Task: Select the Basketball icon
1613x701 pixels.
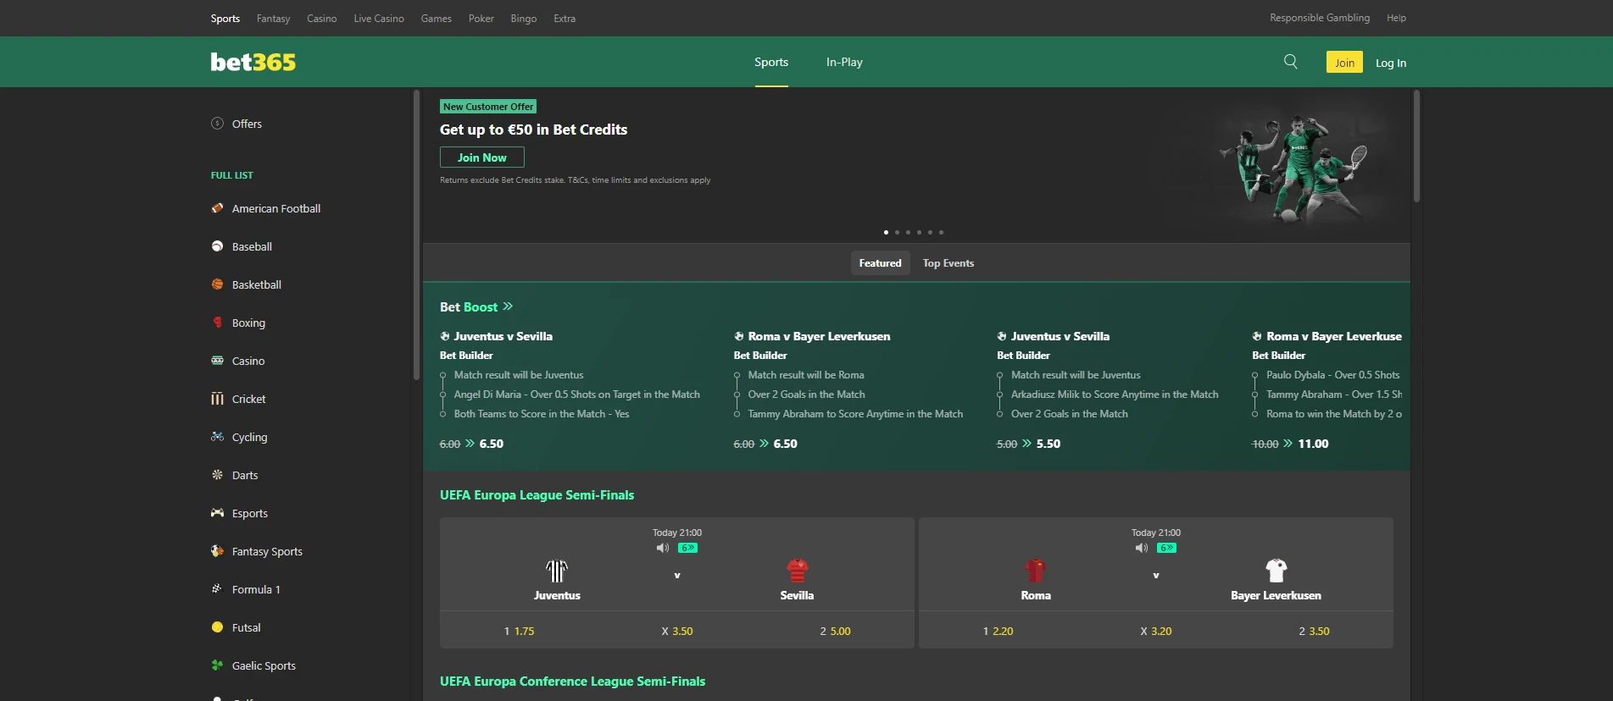Action: point(217,284)
